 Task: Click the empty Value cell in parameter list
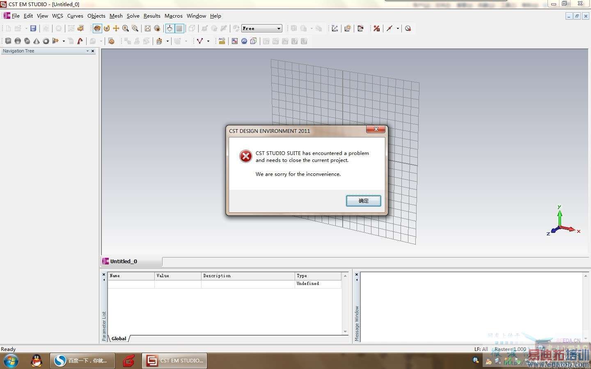click(x=178, y=284)
